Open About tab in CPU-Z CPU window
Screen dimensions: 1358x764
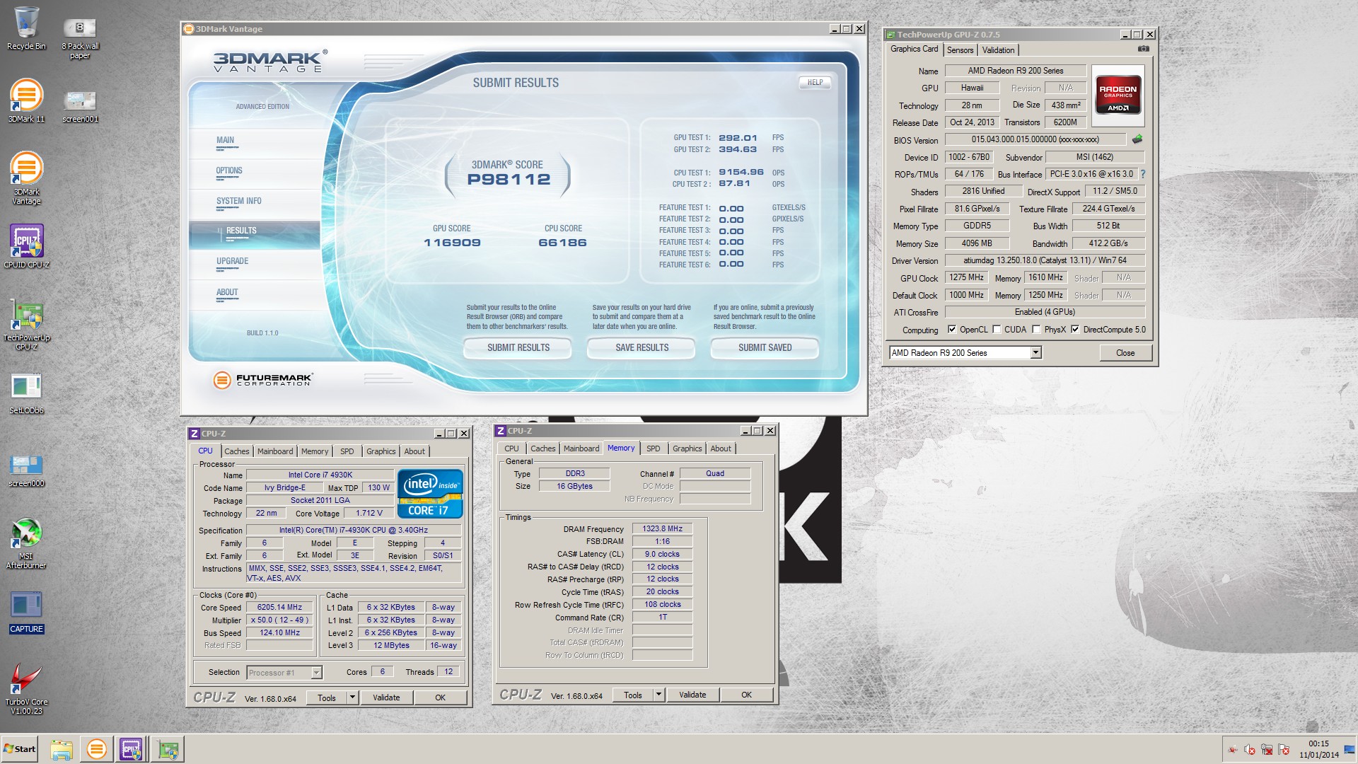tap(414, 451)
